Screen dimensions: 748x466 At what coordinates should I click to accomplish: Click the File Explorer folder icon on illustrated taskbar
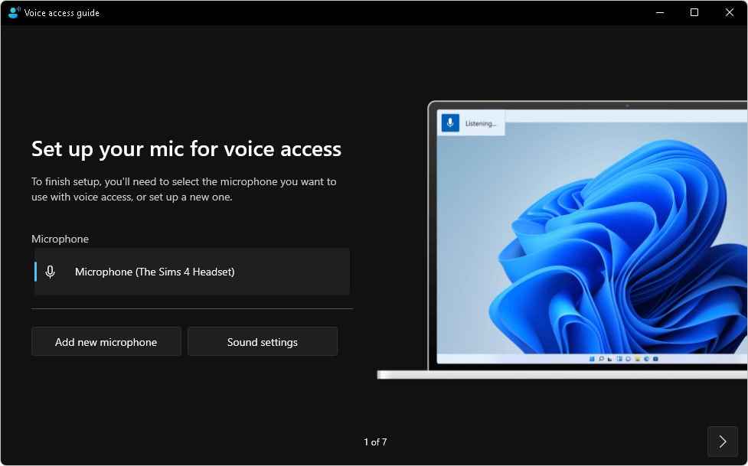pyautogui.click(x=637, y=359)
